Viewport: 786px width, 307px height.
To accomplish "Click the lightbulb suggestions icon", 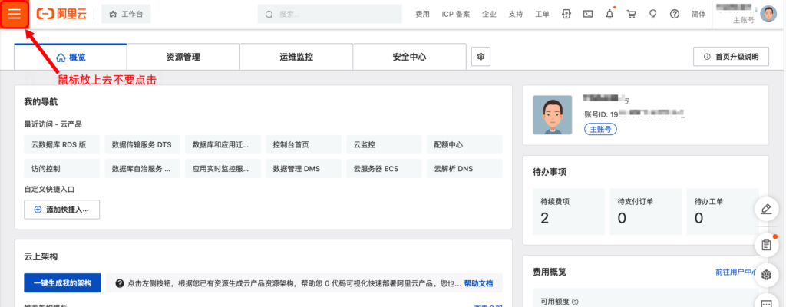I will (x=652, y=14).
